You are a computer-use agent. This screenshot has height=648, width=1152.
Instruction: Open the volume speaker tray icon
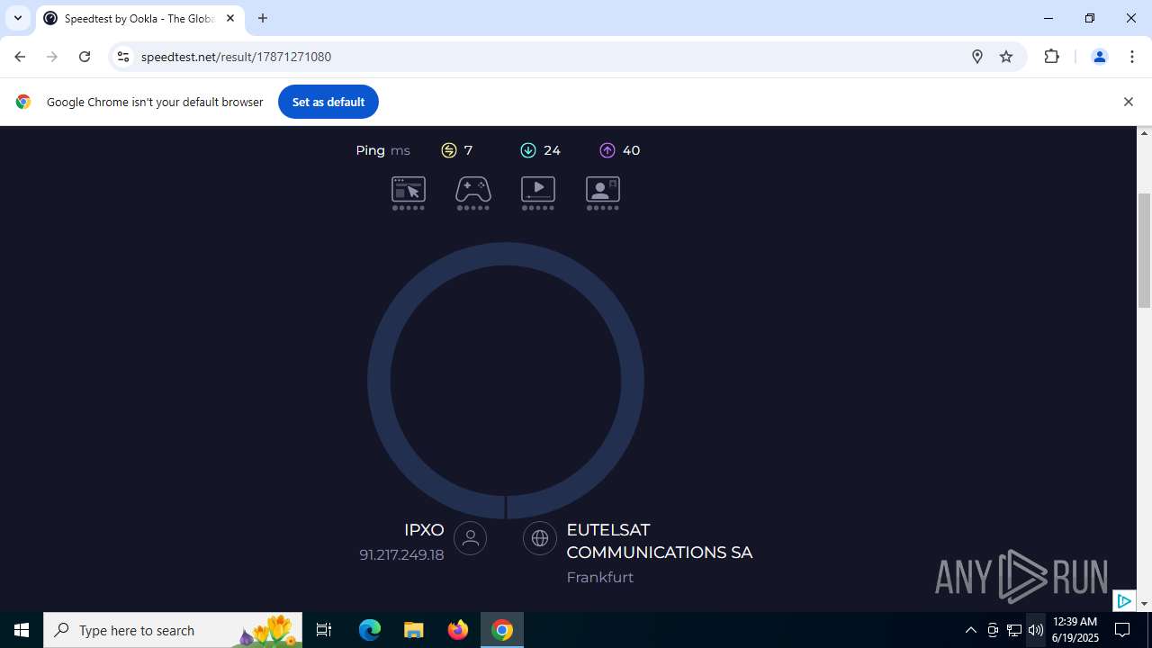tap(1036, 630)
